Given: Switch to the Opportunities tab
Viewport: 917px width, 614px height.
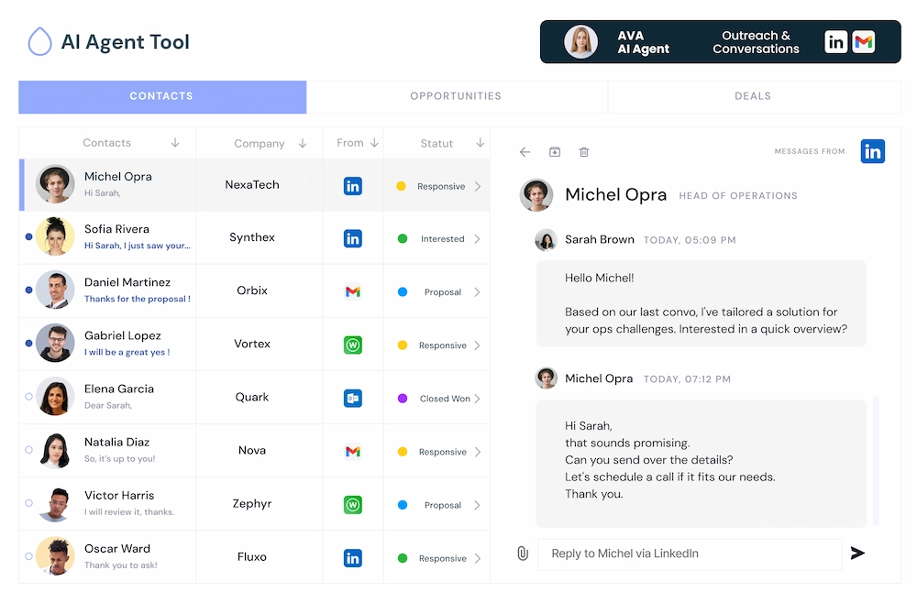Looking at the screenshot, I should (x=456, y=96).
